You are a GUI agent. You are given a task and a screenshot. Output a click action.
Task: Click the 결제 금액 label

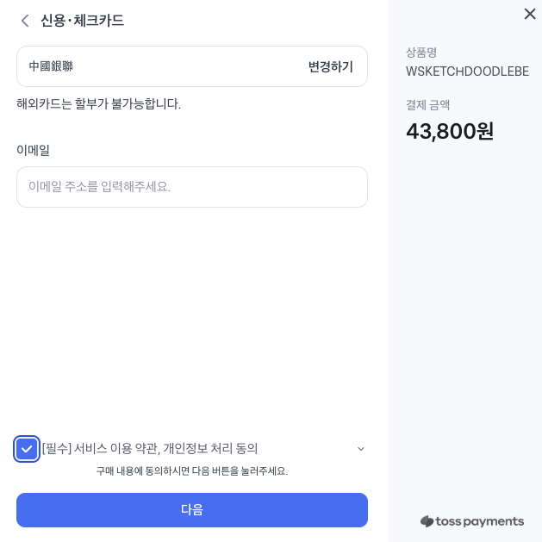point(427,105)
